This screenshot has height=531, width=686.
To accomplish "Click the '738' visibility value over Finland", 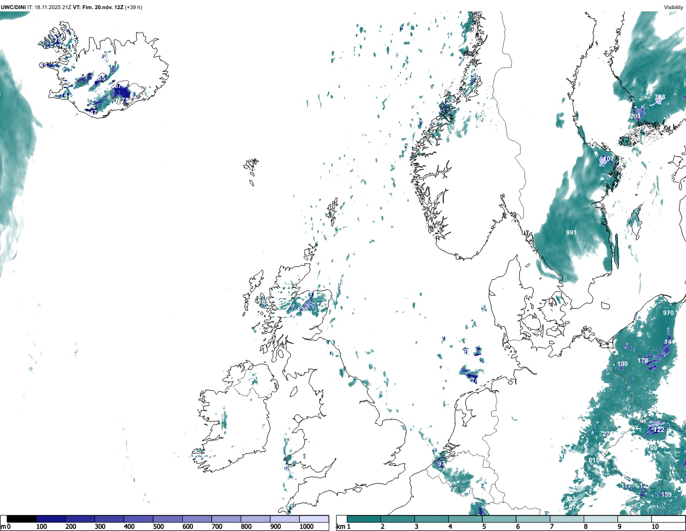I will click(x=660, y=98).
